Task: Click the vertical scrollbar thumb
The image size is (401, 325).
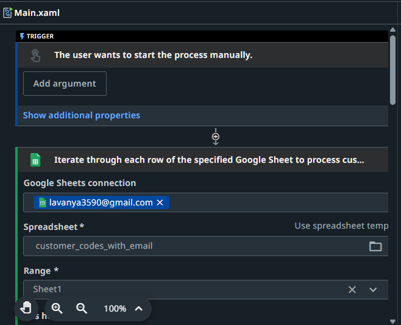Action: tap(393, 70)
